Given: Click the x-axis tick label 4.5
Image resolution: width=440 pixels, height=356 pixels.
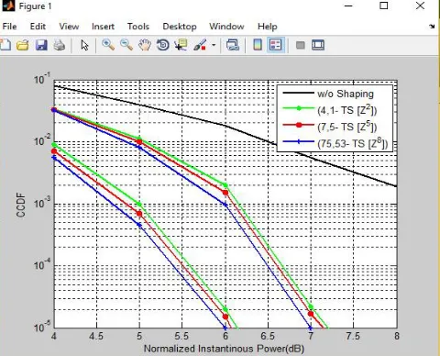Looking at the screenshot, I should coord(96,337).
